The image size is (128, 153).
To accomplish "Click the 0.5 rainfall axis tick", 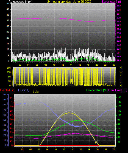I will [x=11, y=124].
